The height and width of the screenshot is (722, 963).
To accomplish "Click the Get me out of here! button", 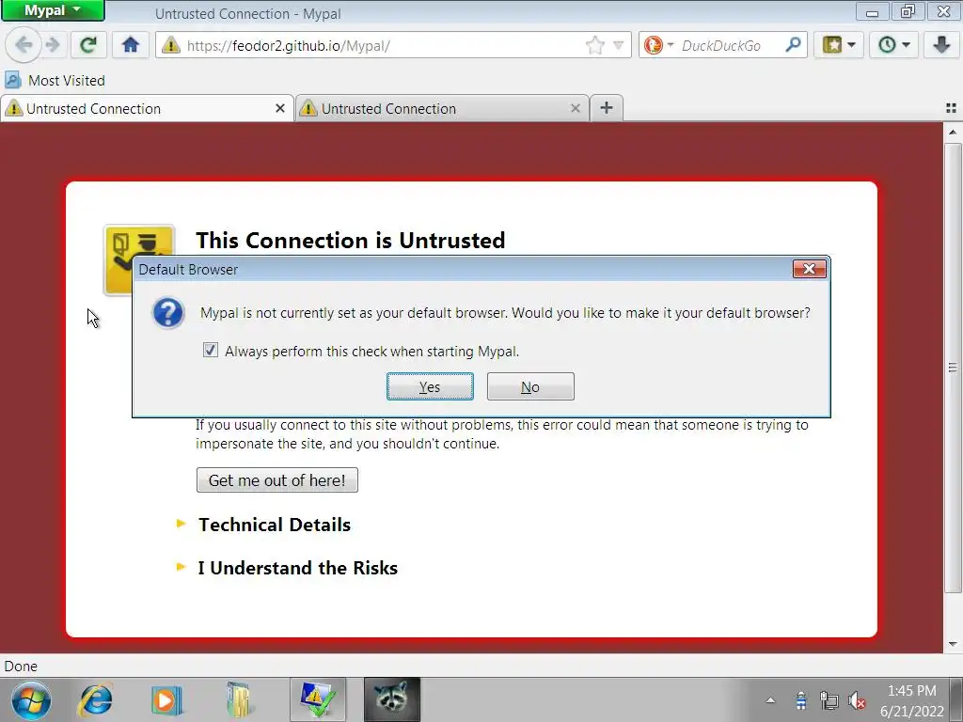I will (x=277, y=480).
